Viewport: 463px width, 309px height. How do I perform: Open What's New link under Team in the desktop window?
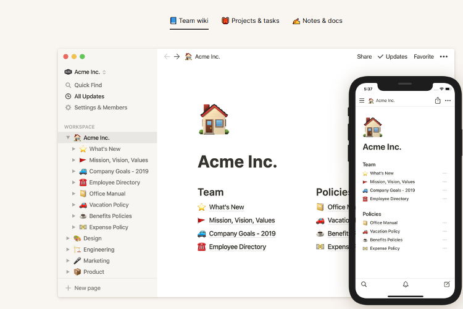pyautogui.click(x=227, y=207)
